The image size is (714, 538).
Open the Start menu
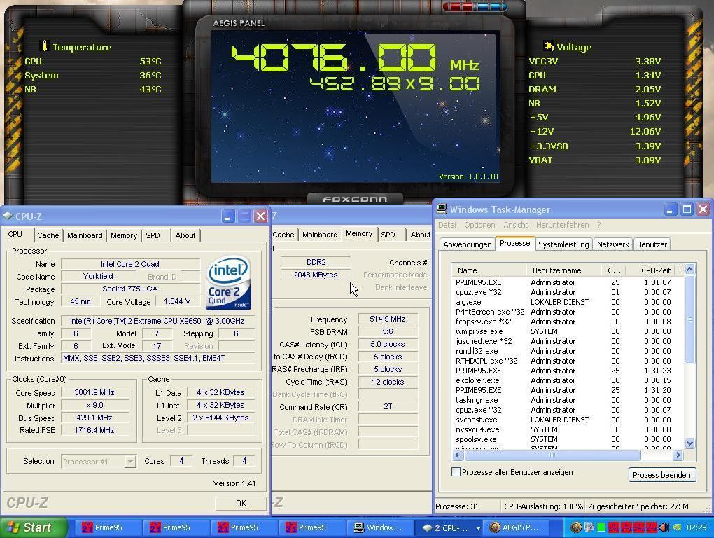point(33,527)
